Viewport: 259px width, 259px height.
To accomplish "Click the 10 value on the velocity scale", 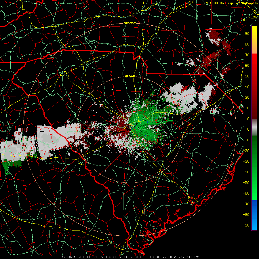I will (247, 119).
